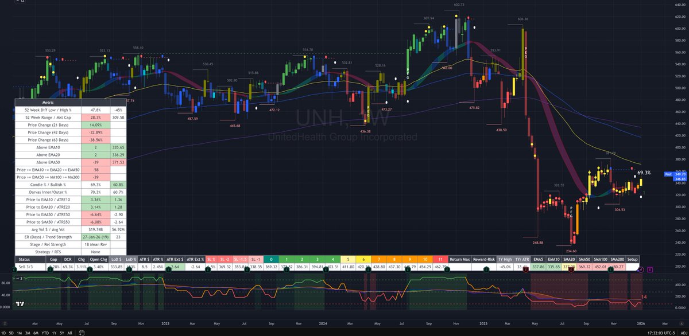This screenshot has width=689, height=336.
Task: Click the 600.00 level on the price axis
Action: point(680,29)
